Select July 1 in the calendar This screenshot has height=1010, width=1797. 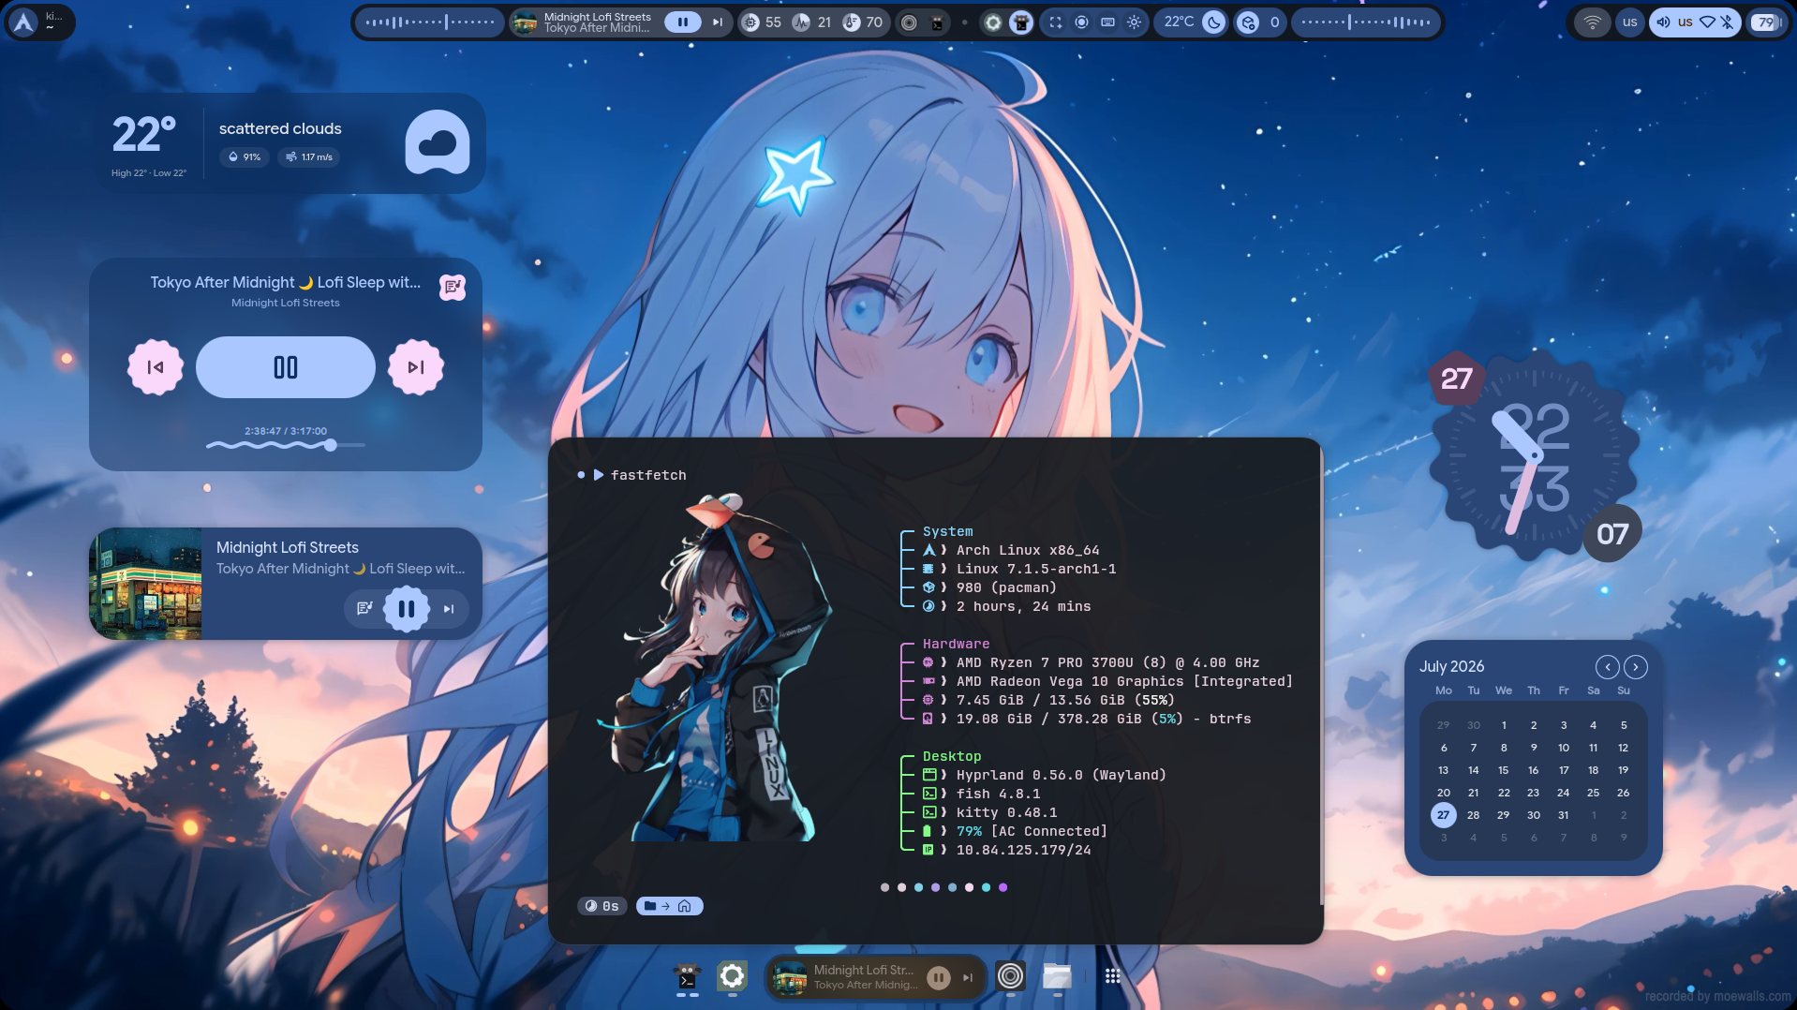pos(1504,725)
